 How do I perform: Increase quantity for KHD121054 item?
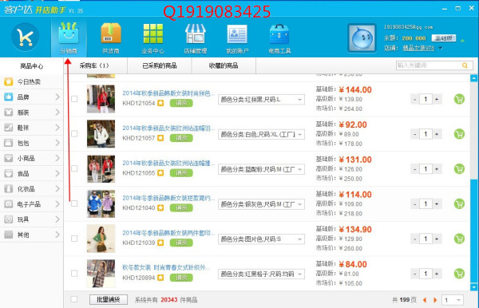pos(437,99)
